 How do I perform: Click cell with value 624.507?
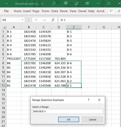(x=59, y=72)
